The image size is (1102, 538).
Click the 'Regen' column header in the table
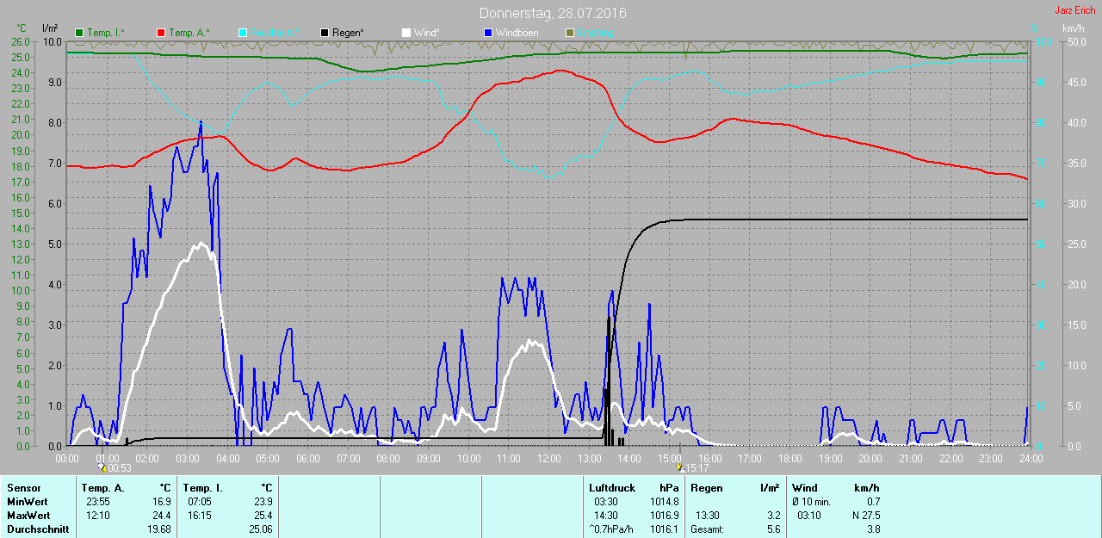(x=706, y=488)
